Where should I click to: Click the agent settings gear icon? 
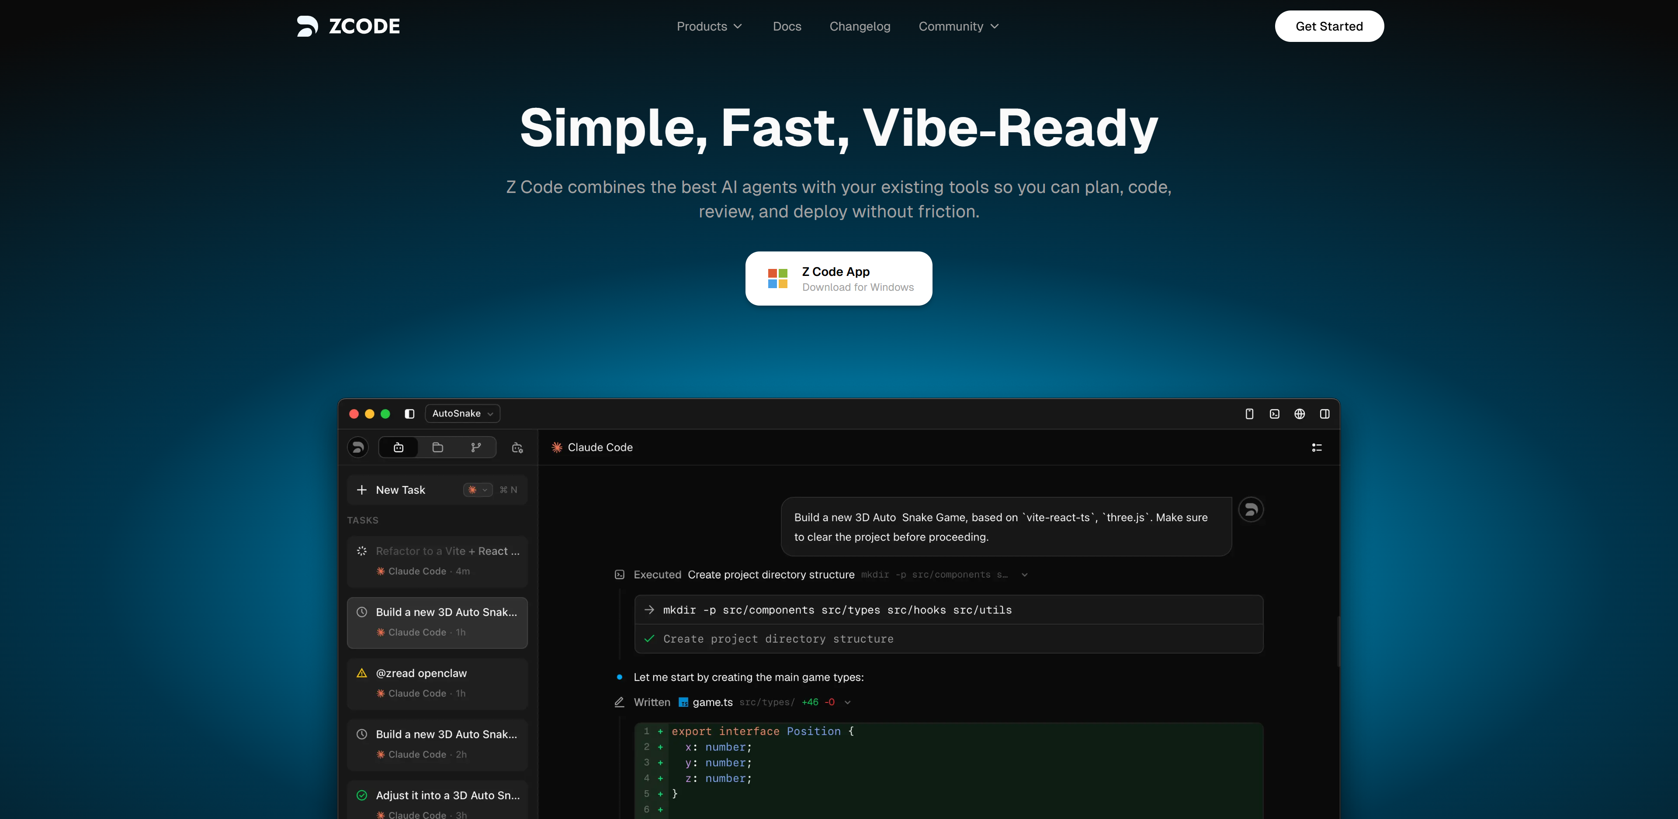(x=517, y=447)
